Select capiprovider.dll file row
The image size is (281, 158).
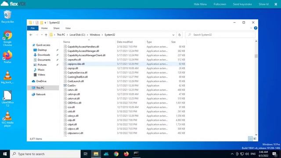pos(124,64)
